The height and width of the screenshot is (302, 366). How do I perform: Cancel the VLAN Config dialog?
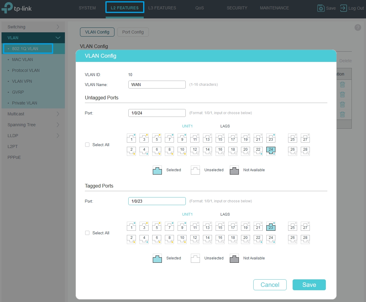tap(270, 285)
